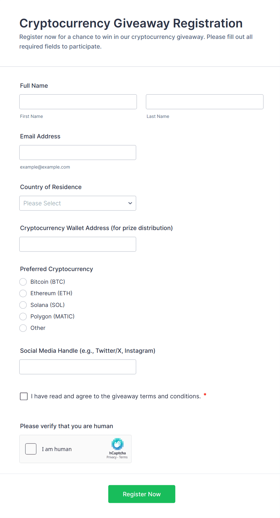Screen dimensions: 280x518
Task: Click the Ethereum (ETH) option label
Action: [51, 293]
